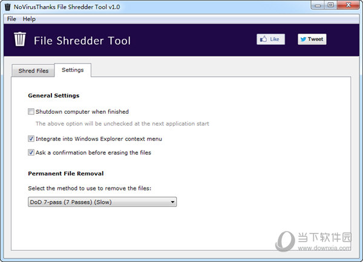363x262 pixels.
Task: Click the General Settings heading
Action: tap(54, 96)
